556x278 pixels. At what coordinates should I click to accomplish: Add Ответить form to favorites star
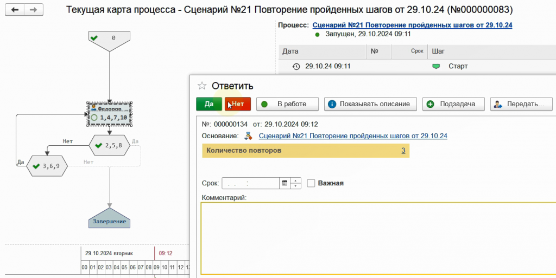202,86
